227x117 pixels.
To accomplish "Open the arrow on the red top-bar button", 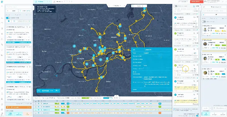I will coord(202,2).
